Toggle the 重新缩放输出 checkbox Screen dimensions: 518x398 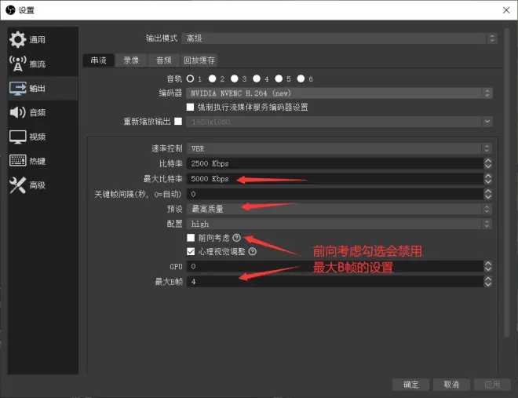(x=178, y=121)
